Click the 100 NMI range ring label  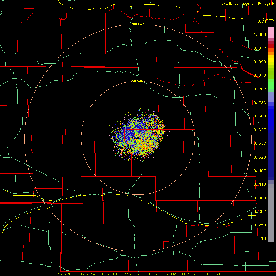click(x=138, y=24)
